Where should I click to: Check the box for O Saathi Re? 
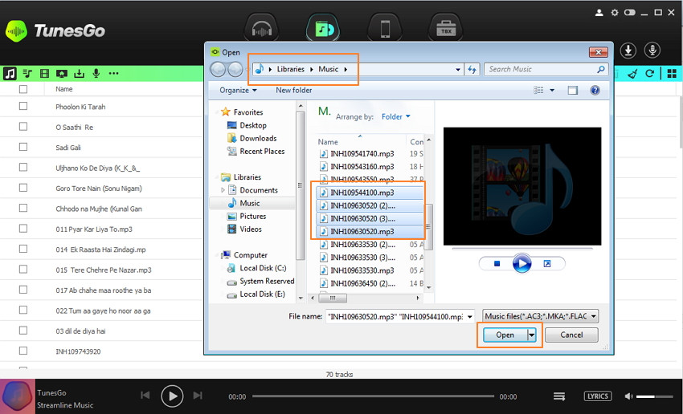coord(23,127)
